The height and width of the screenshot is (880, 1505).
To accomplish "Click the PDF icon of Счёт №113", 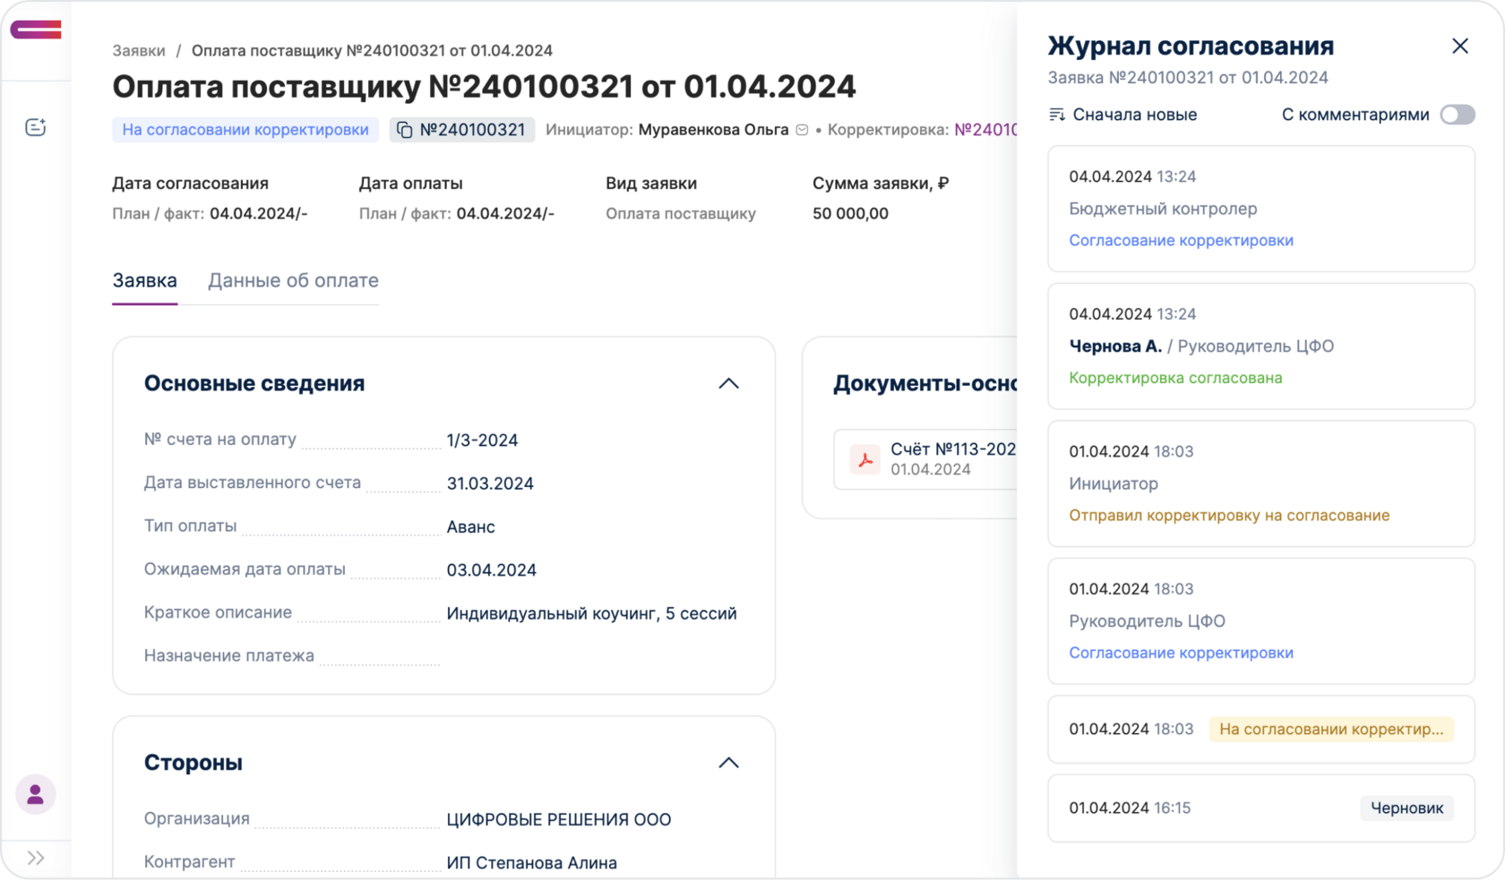I will (x=865, y=459).
